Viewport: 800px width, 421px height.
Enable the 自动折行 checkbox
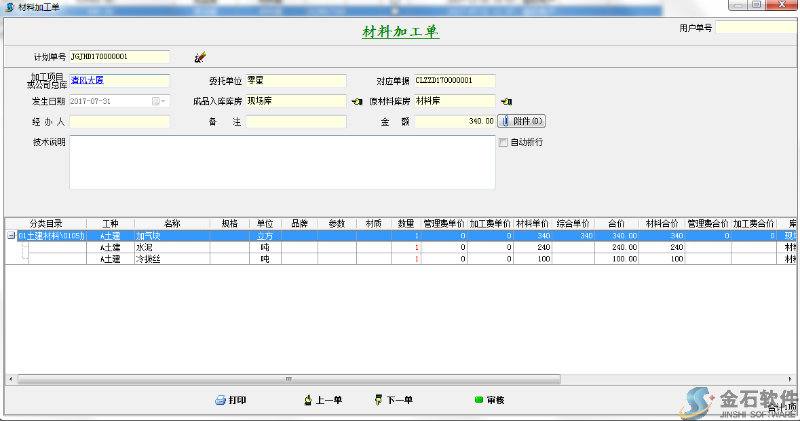pyautogui.click(x=503, y=143)
